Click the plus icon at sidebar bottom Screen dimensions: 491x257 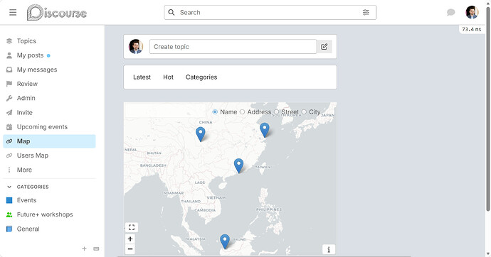(84, 249)
